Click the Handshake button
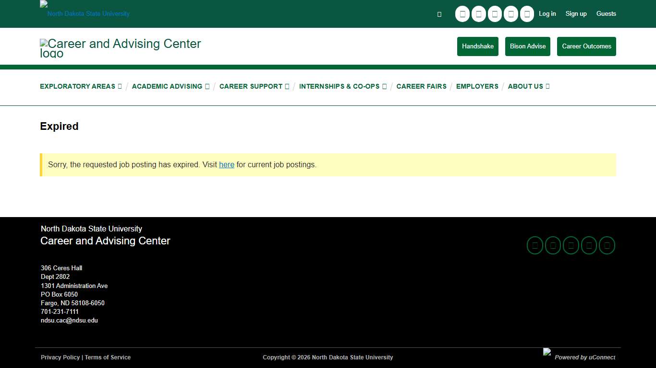 tap(477, 46)
